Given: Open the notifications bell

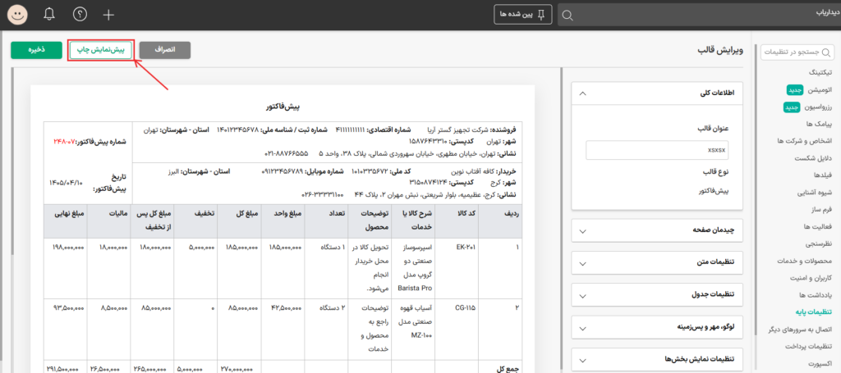Looking at the screenshot, I should [x=49, y=15].
